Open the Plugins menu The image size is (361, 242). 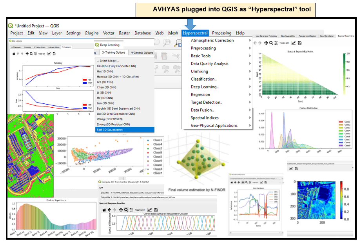pyautogui.click(x=92, y=33)
